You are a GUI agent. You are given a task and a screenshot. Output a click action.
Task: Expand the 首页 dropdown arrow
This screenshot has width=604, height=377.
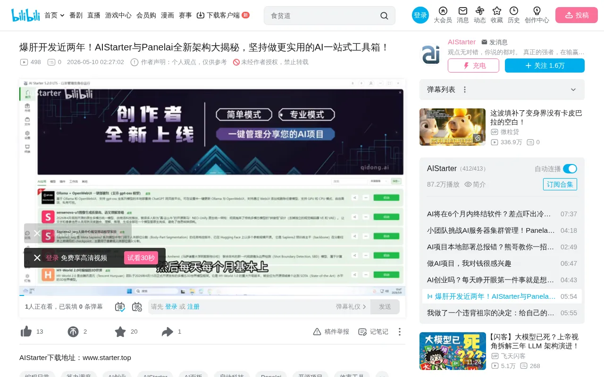(62, 15)
